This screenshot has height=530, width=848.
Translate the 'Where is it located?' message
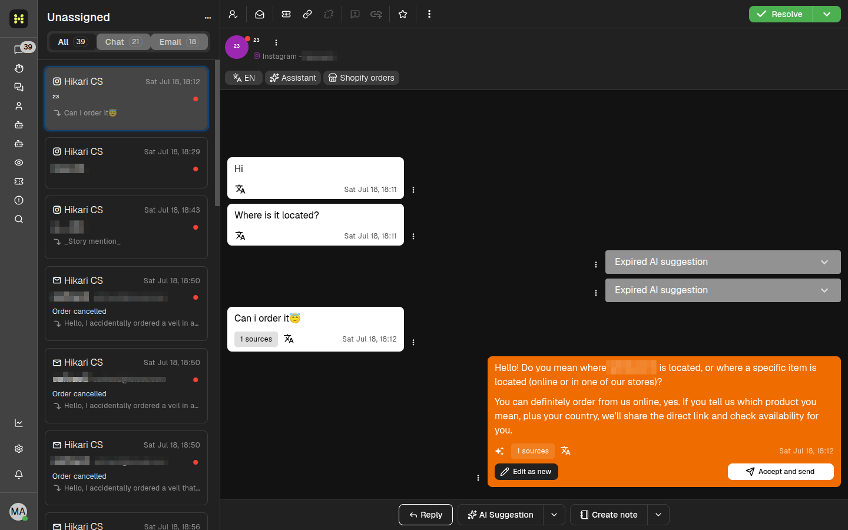pos(240,236)
